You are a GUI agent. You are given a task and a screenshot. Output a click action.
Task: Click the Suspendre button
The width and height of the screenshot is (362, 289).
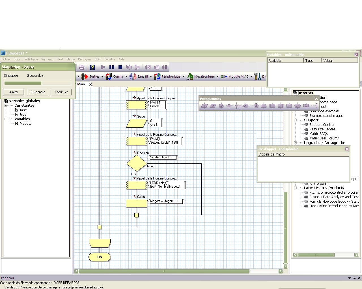point(38,92)
